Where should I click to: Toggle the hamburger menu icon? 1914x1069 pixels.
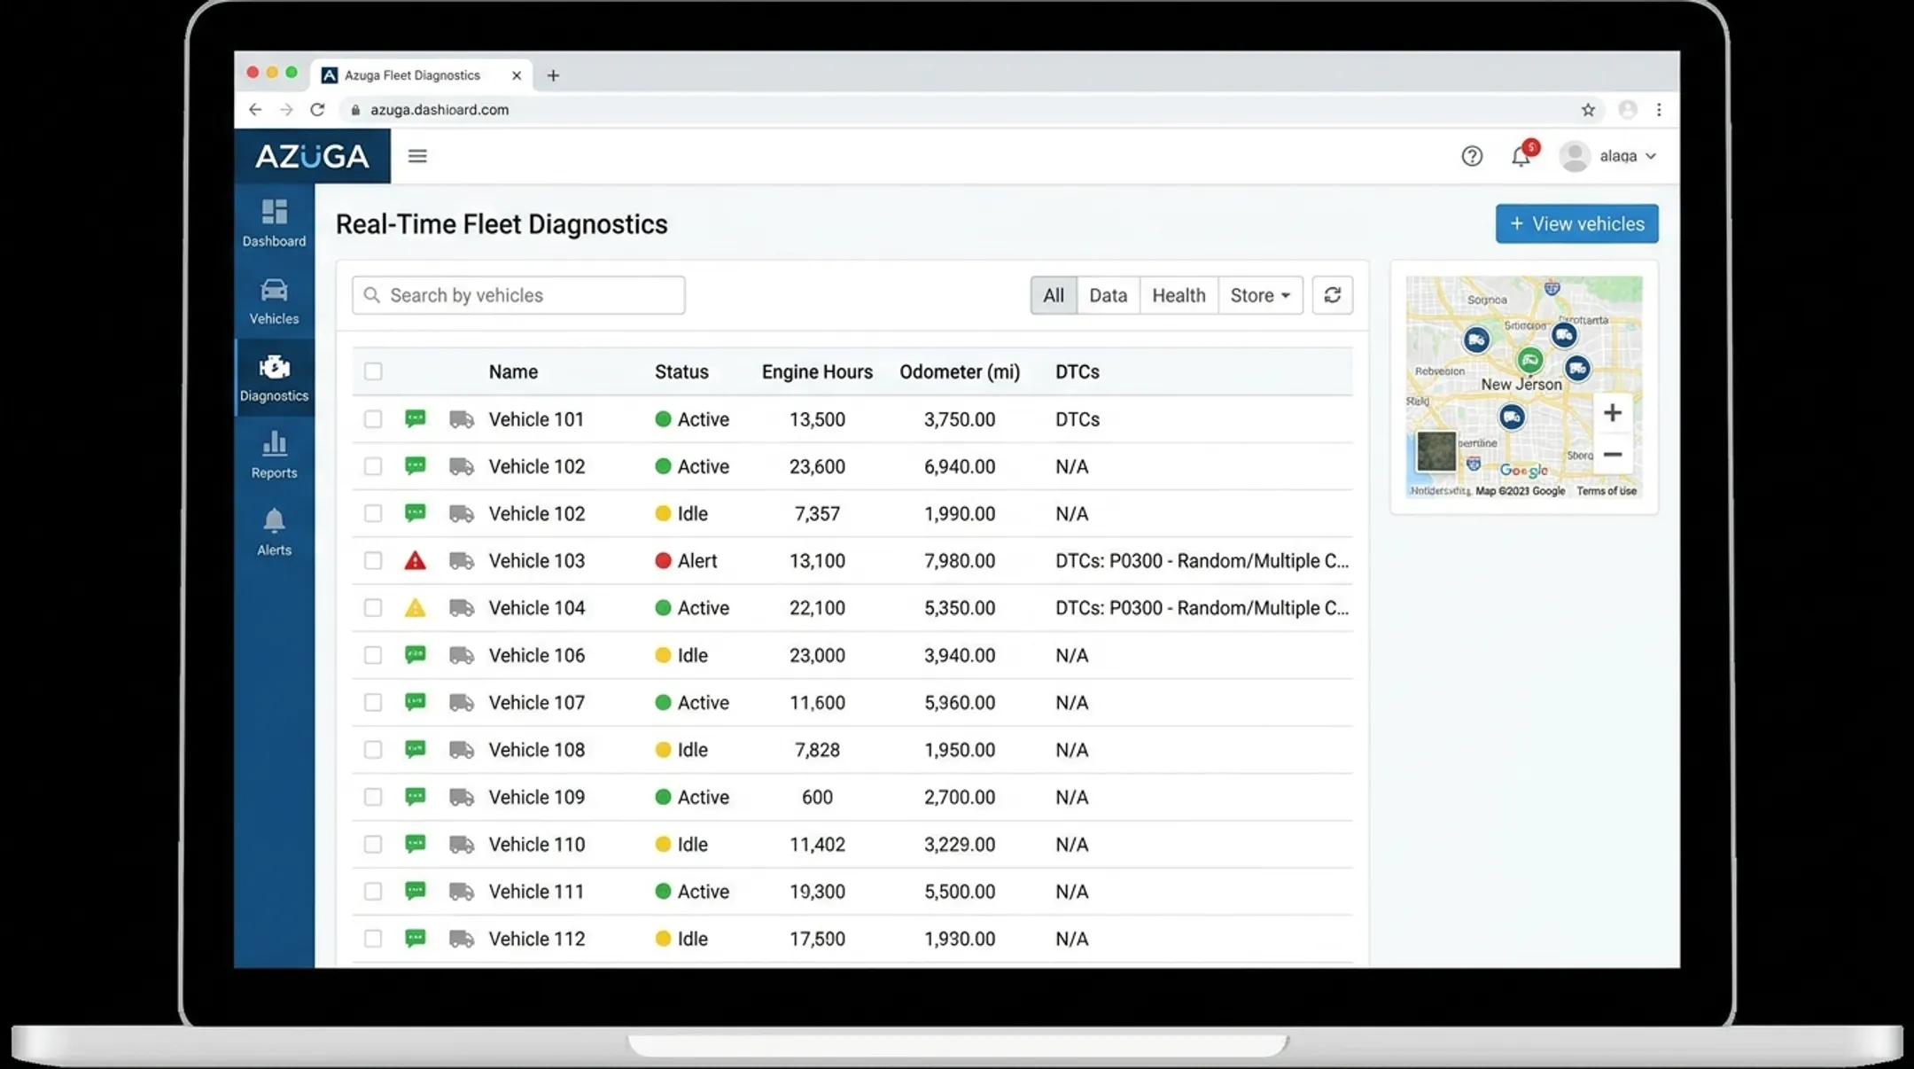coord(417,156)
